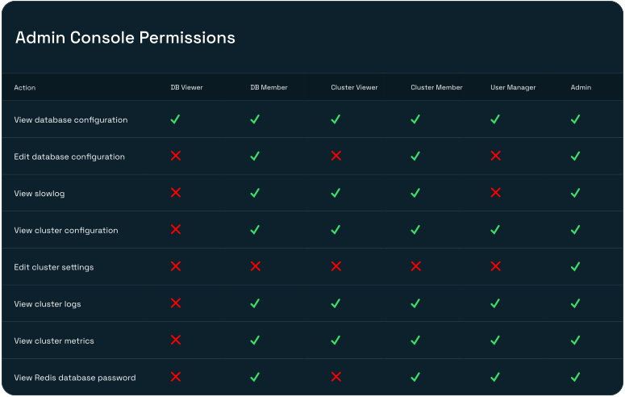
Task: Click Admin checkmark in View Redis database password row
Action: click(x=575, y=377)
